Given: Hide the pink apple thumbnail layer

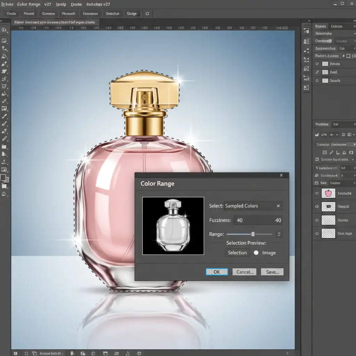Looking at the screenshot, I should (317, 193).
